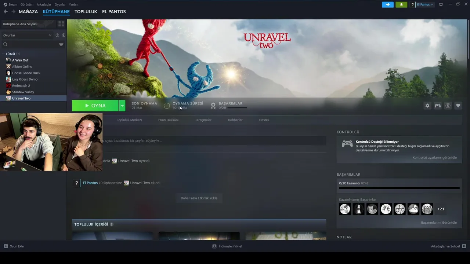Click the Add Game plus icon
This screenshot has height=264, width=470.
[6, 246]
